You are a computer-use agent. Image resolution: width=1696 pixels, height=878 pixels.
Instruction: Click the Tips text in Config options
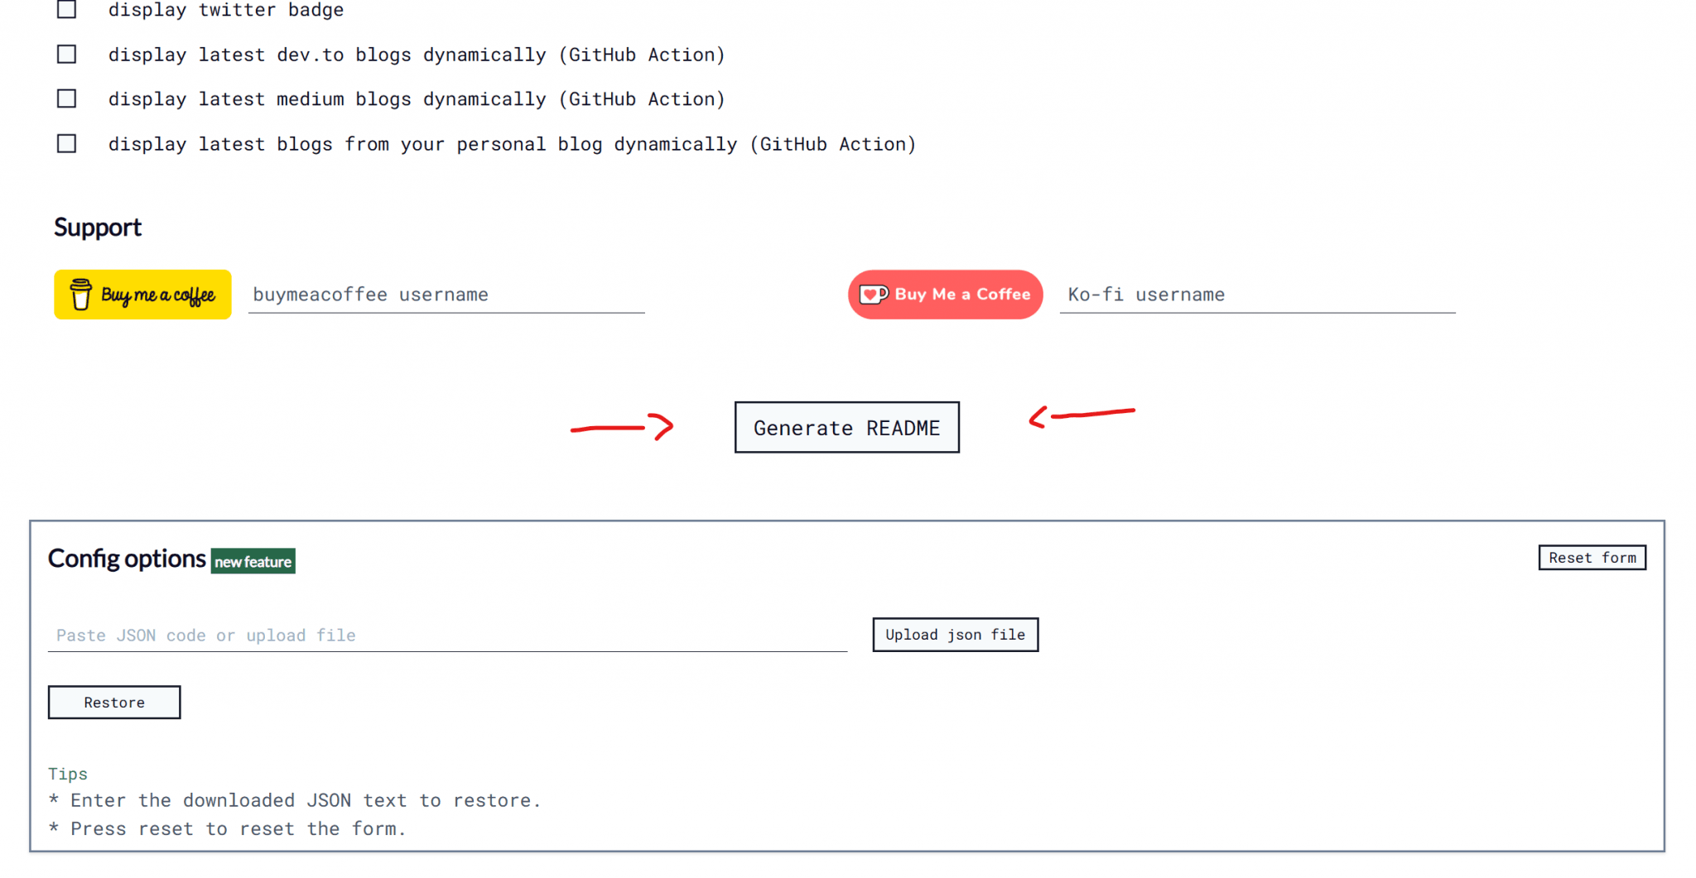(x=68, y=774)
